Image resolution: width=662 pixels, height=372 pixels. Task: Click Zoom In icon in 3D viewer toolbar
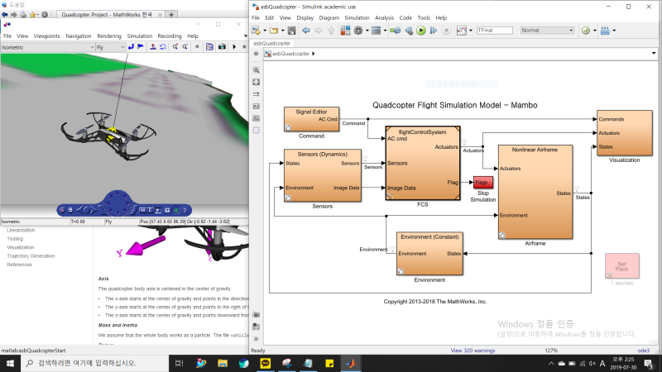(175, 47)
